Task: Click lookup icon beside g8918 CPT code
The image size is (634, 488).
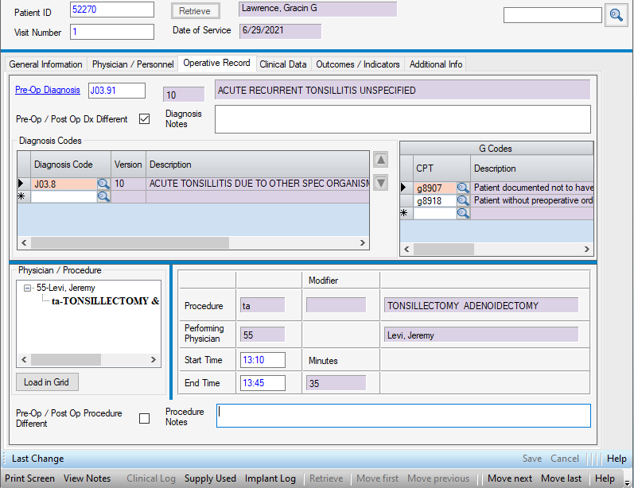Action: coord(463,201)
